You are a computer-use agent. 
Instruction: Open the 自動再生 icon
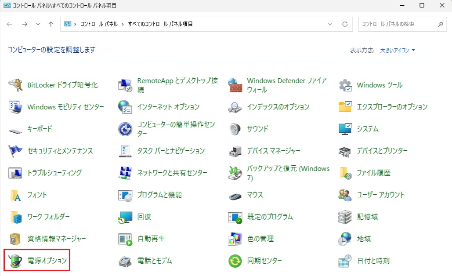point(125,239)
